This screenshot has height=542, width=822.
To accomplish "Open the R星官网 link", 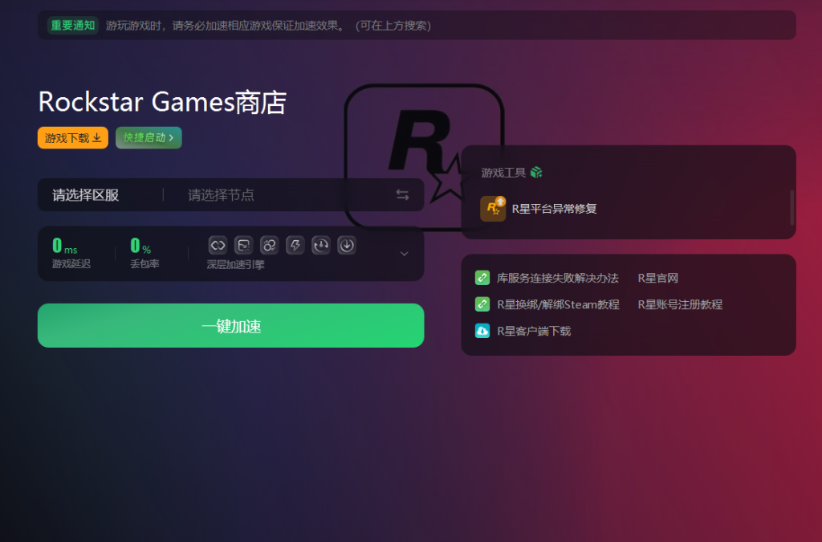I will click(x=658, y=278).
